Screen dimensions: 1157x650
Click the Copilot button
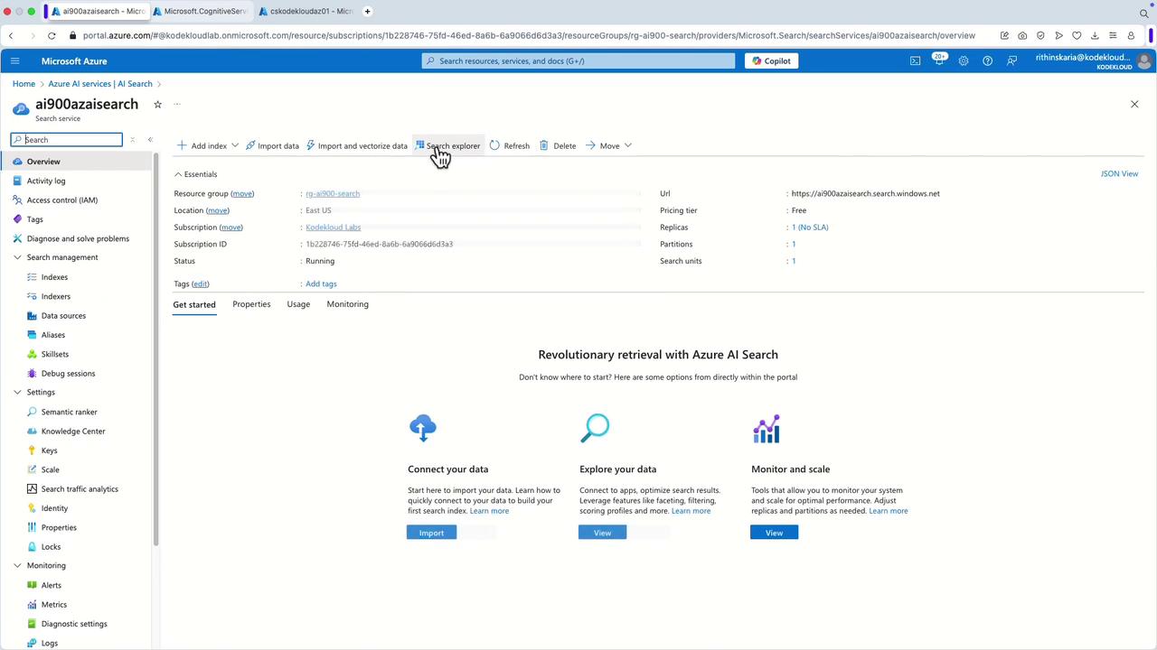[x=771, y=61]
